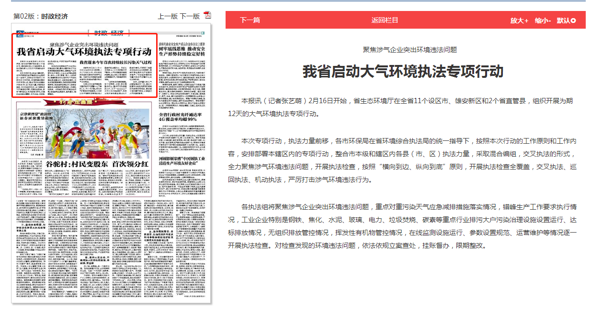
Task: Shrink article text with 缩小-
Action: click(543, 21)
